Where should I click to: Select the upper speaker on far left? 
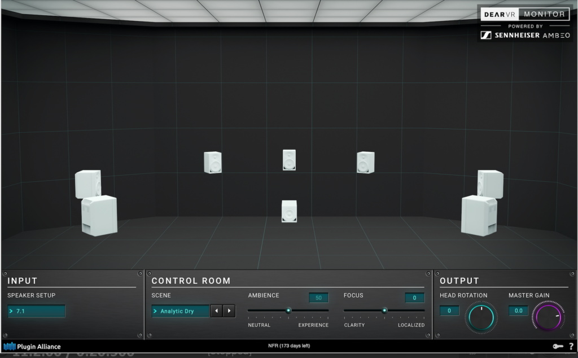tap(88, 184)
